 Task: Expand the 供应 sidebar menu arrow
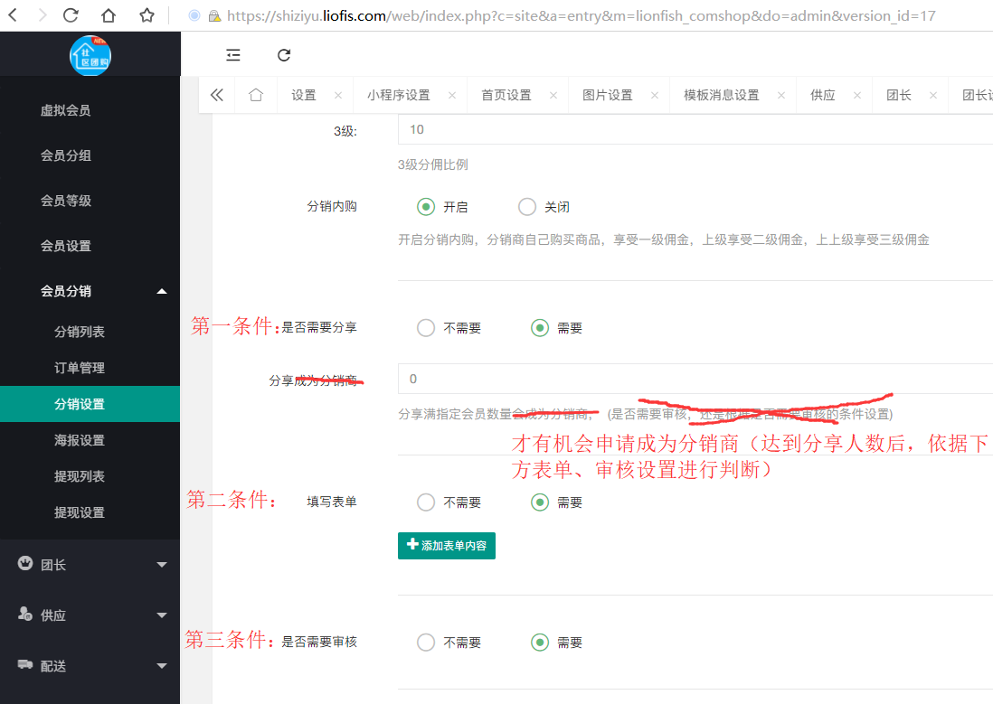162,615
